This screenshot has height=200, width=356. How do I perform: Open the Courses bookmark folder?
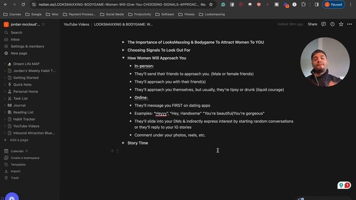click(x=12, y=14)
